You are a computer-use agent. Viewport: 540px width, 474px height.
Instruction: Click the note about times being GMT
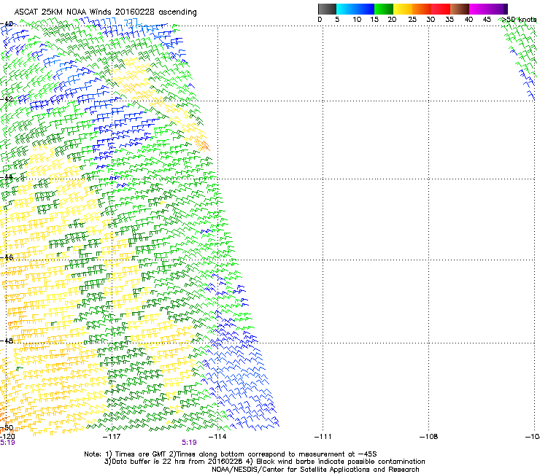[x=231, y=454]
